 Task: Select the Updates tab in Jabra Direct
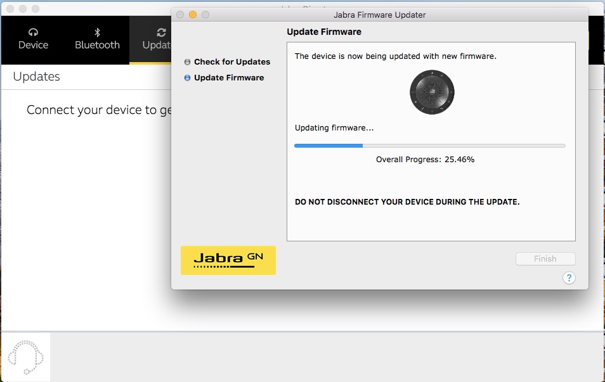(x=151, y=40)
